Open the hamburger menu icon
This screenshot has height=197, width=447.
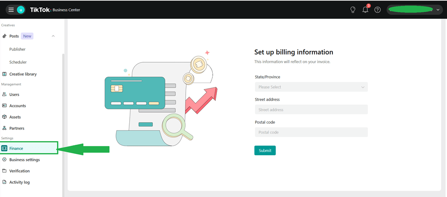(11, 10)
